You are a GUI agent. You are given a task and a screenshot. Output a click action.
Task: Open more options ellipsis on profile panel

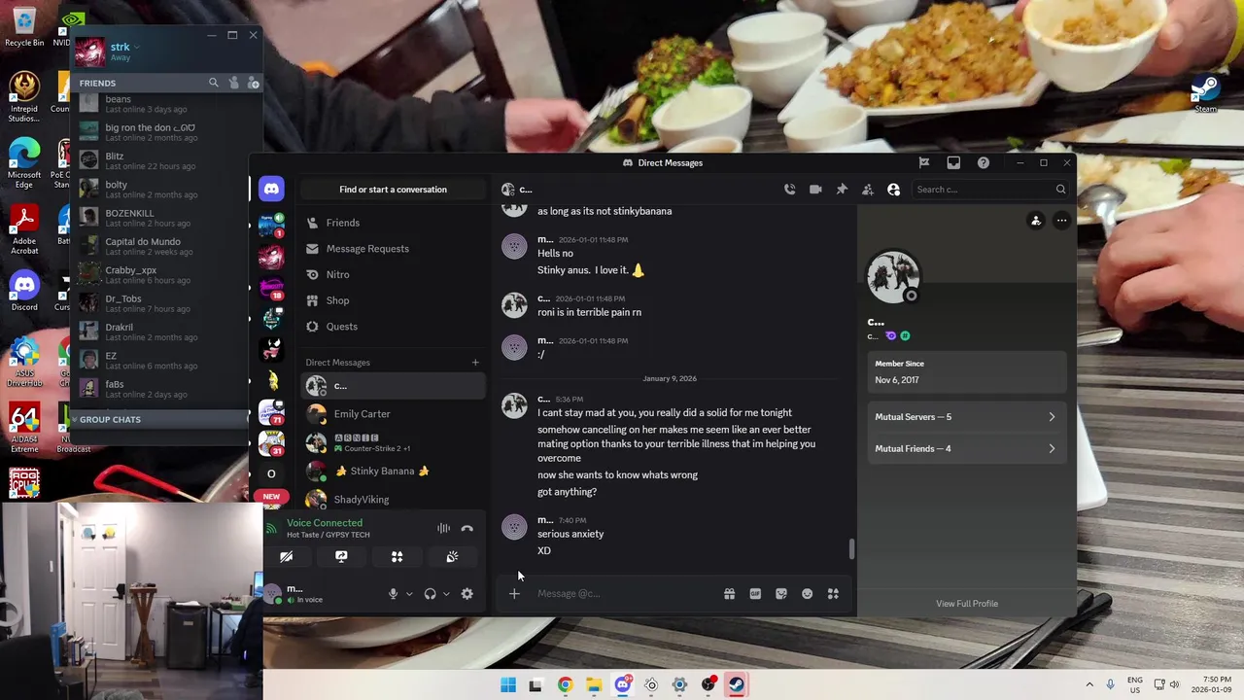pyautogui.click(x=1062, y=221)
